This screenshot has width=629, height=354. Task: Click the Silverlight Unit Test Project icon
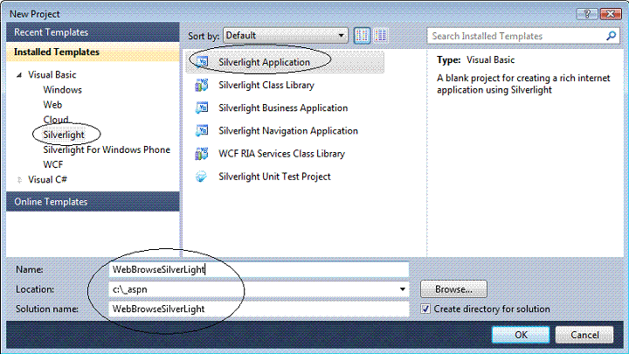pyautogui.click(x=202, y=177)
